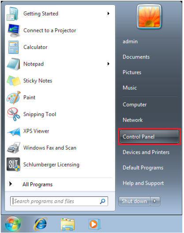
Task: Open the Shut down options arrow
Action: [155, 201]
